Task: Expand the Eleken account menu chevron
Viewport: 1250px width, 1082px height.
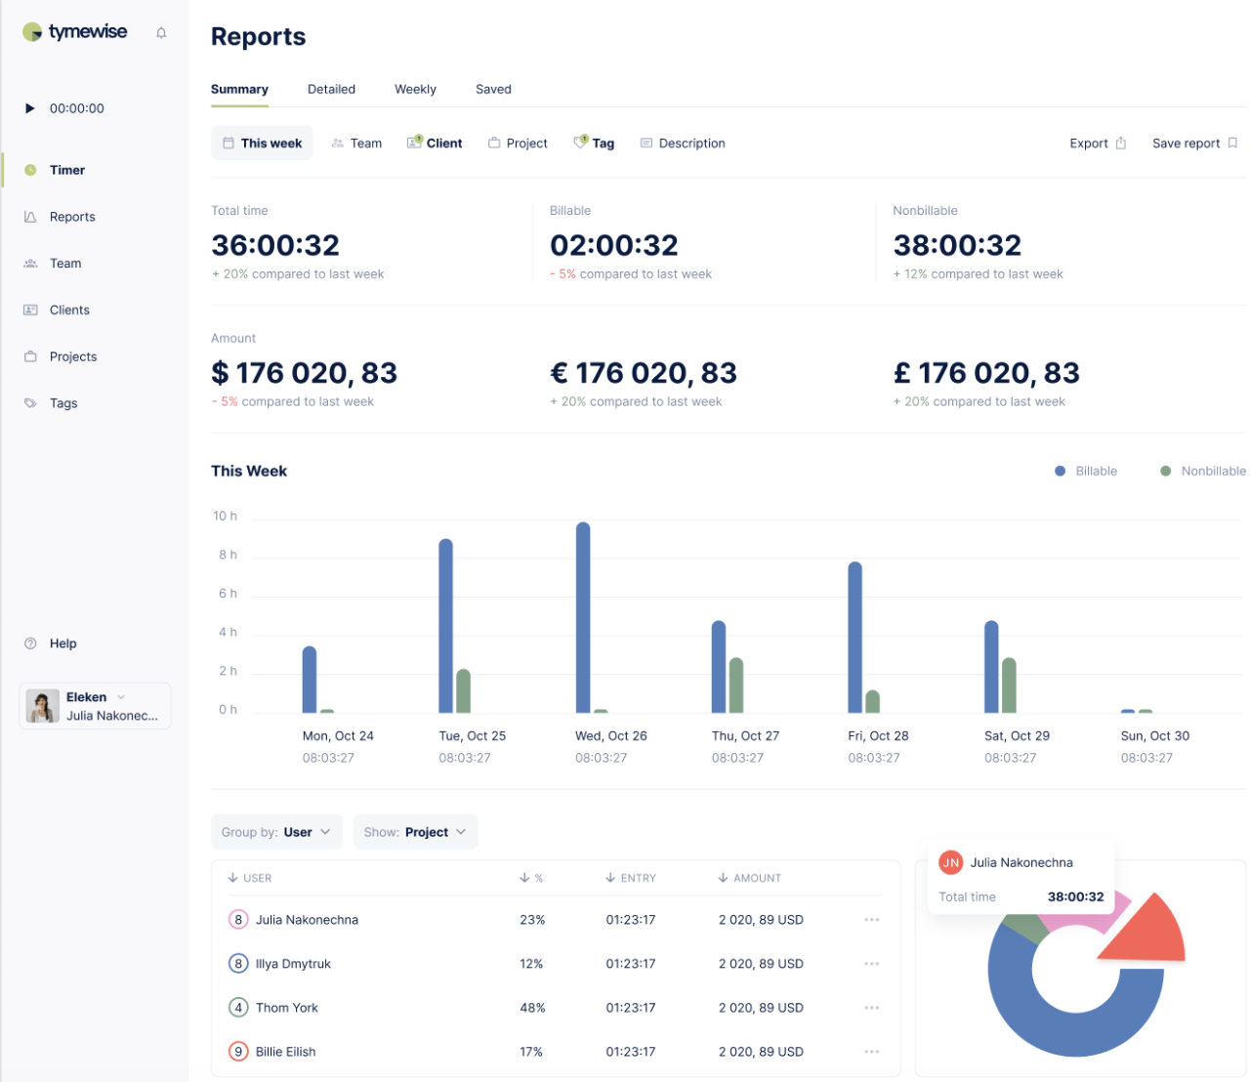Action: pos(122,696)
